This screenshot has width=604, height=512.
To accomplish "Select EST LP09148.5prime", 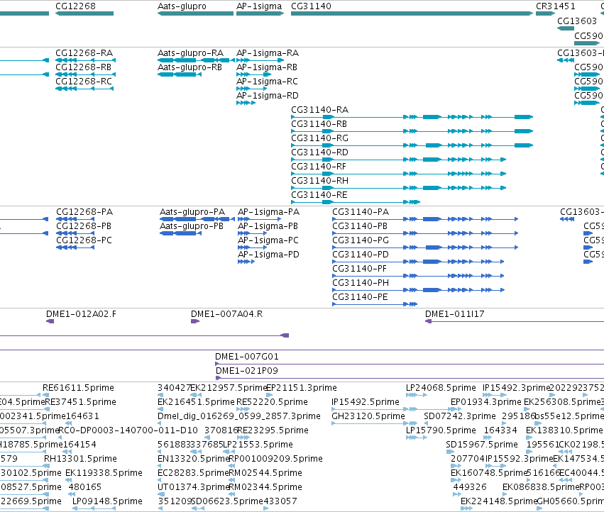I will 107,501.
